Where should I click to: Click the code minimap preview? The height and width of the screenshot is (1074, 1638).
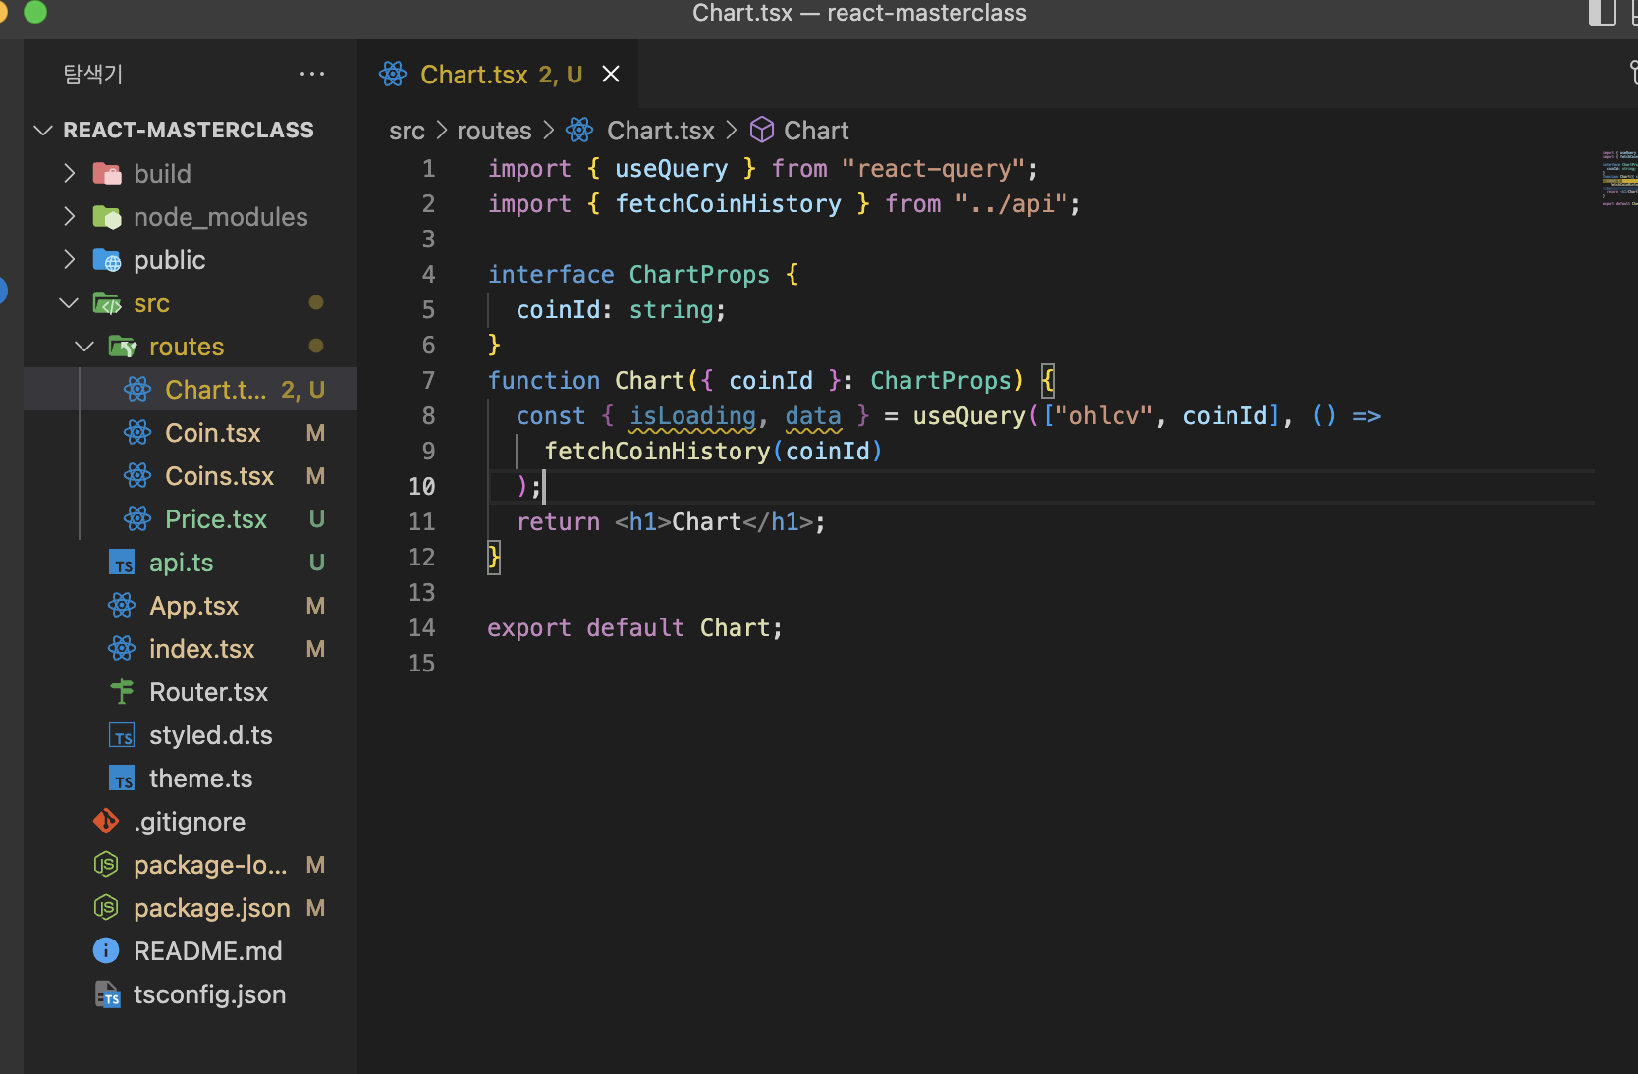coord(1617,179)
